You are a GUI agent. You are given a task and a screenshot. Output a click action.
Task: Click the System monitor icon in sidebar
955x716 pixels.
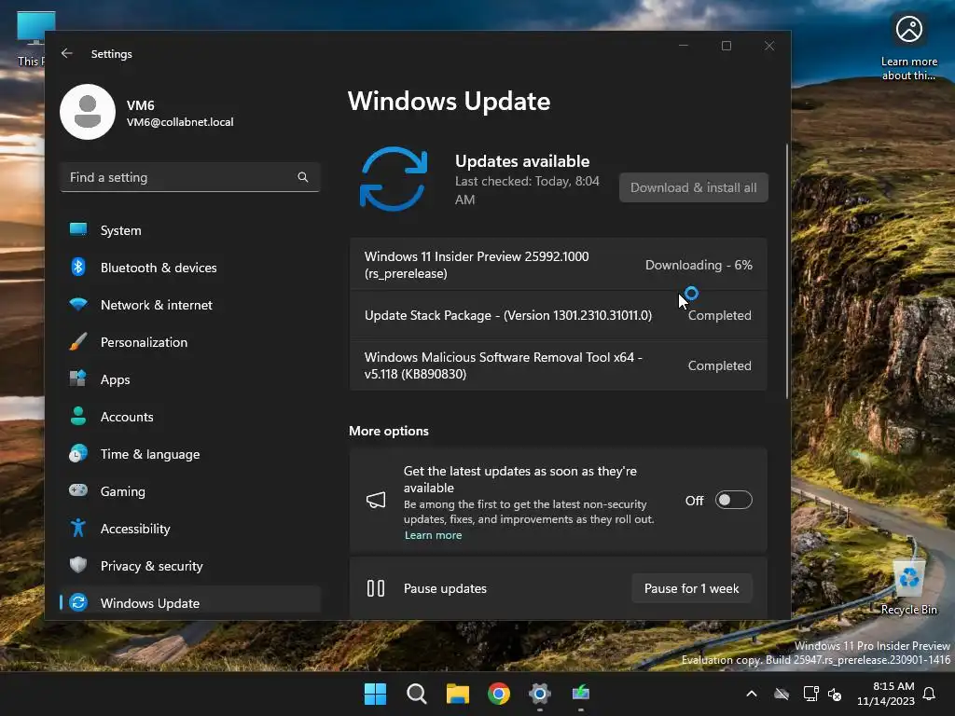point(78,230)
